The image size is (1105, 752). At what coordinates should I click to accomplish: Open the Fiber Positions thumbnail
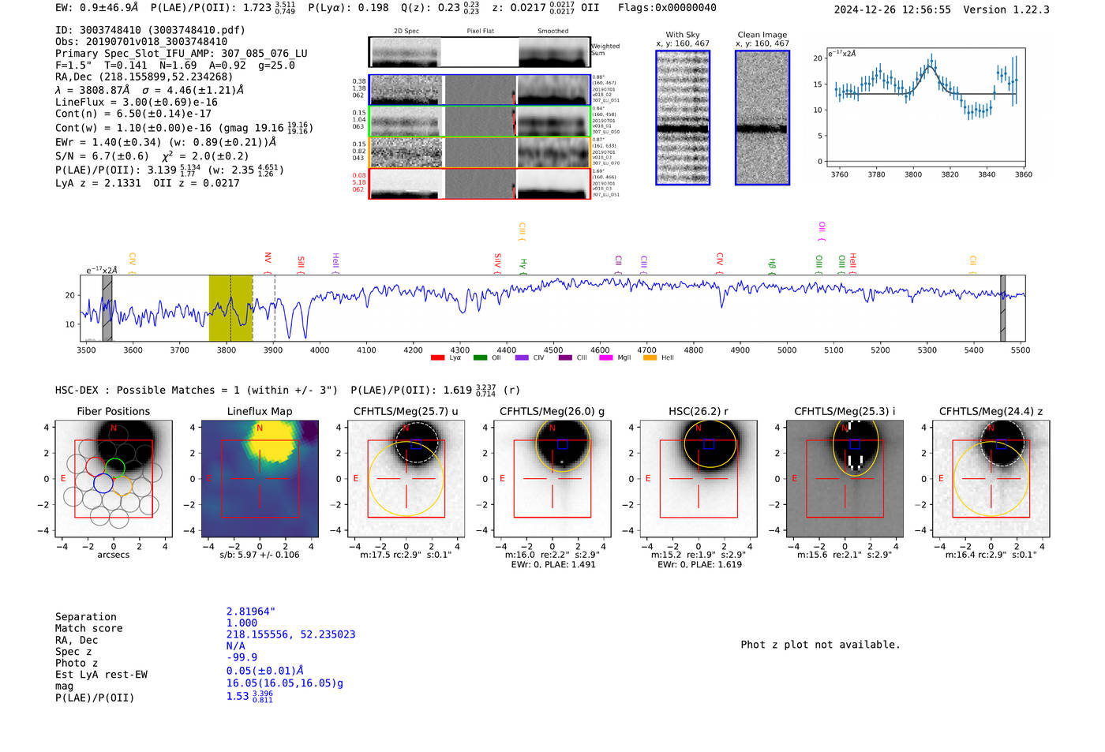click(113, 478)
